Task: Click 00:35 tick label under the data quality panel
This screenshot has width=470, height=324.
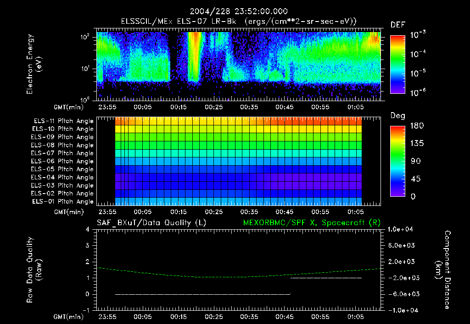Action: coord(249,317)
